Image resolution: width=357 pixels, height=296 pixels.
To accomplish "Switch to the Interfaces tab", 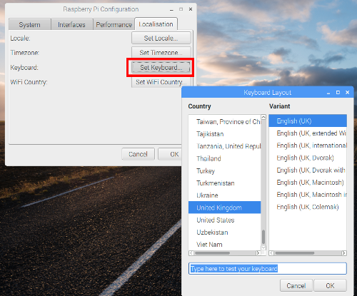I will [71, 24].
